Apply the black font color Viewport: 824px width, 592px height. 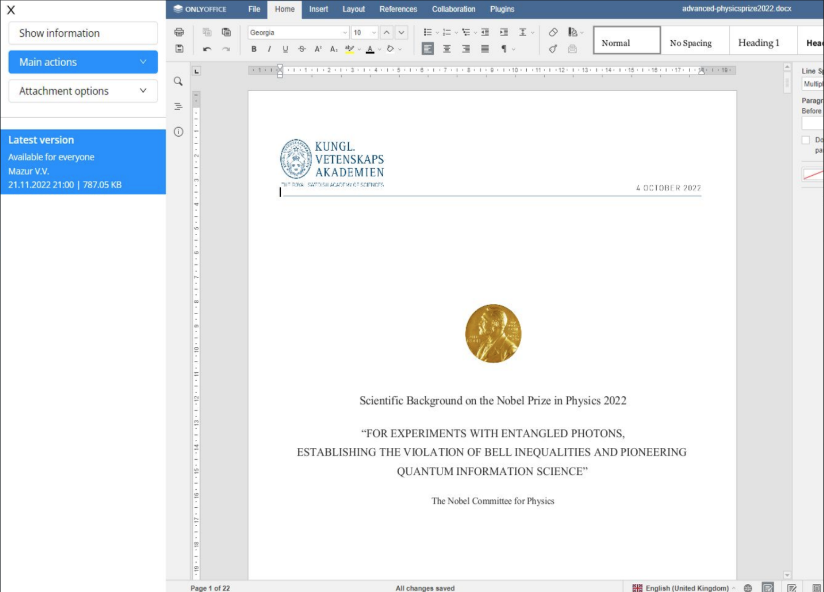click(370, 49)
